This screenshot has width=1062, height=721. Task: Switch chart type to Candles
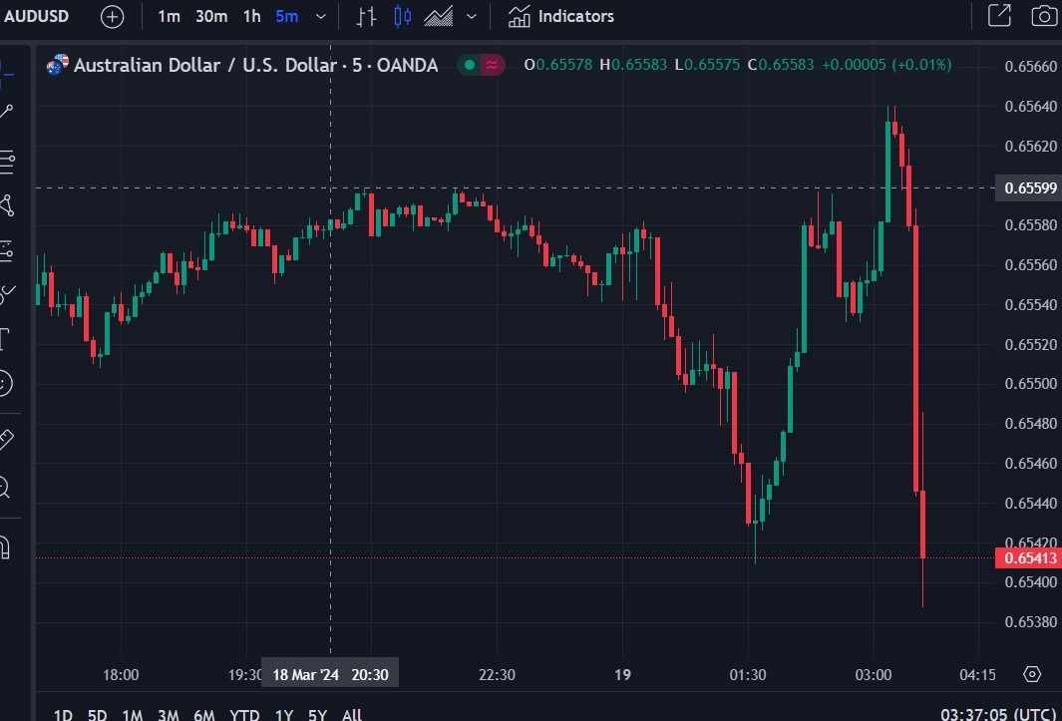(402, 16)
